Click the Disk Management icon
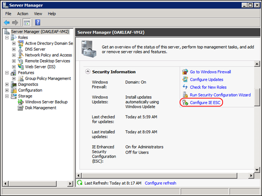The height and width of the screenshot is (196, 262). (20, 108)
